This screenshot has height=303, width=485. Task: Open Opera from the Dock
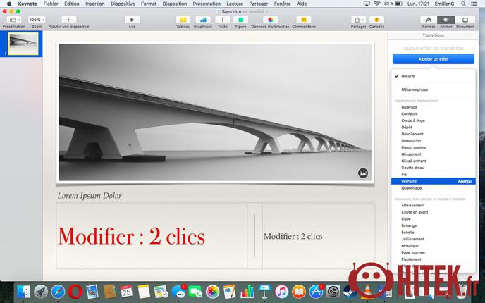[x=75, y=292]
